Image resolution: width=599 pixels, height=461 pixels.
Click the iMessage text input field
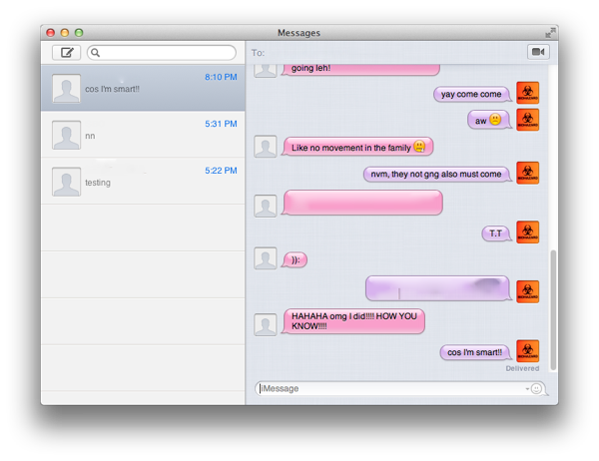click(x=400, y=389)
